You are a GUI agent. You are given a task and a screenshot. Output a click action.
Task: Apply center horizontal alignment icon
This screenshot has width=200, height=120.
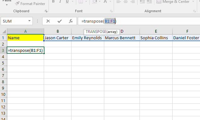tap(126, 2)
